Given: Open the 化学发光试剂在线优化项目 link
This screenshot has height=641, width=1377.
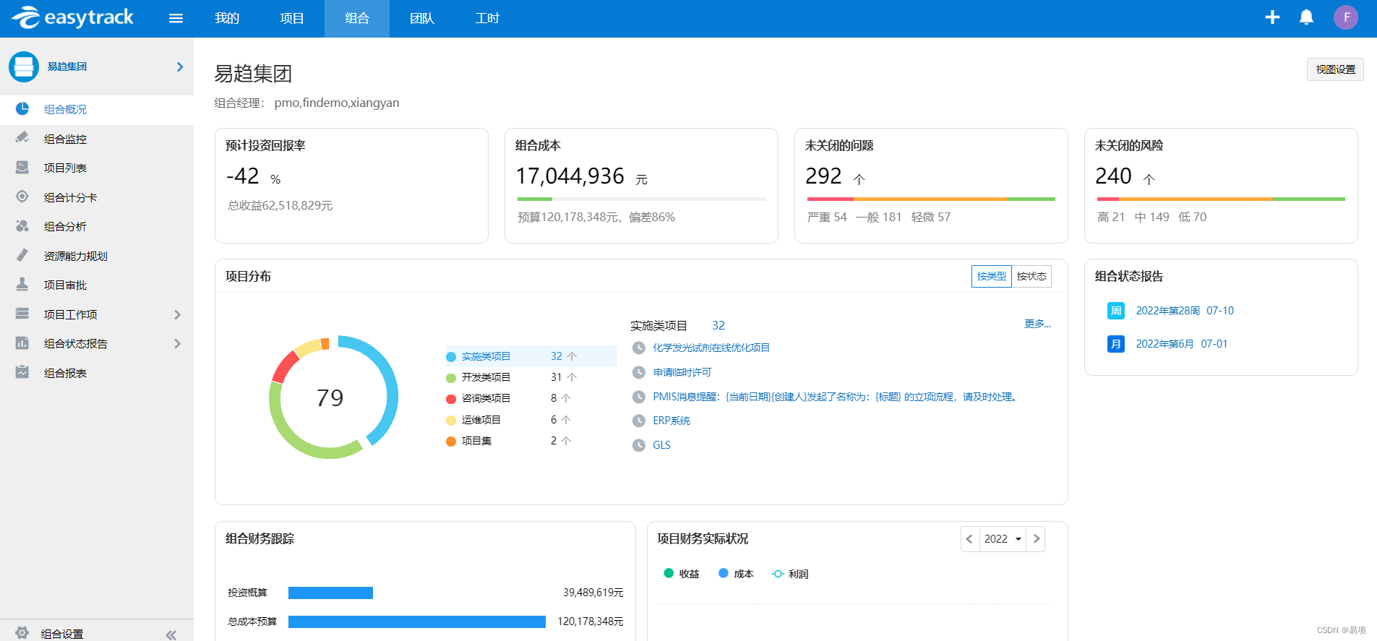Looking at the screenshot, I should 711,348.
